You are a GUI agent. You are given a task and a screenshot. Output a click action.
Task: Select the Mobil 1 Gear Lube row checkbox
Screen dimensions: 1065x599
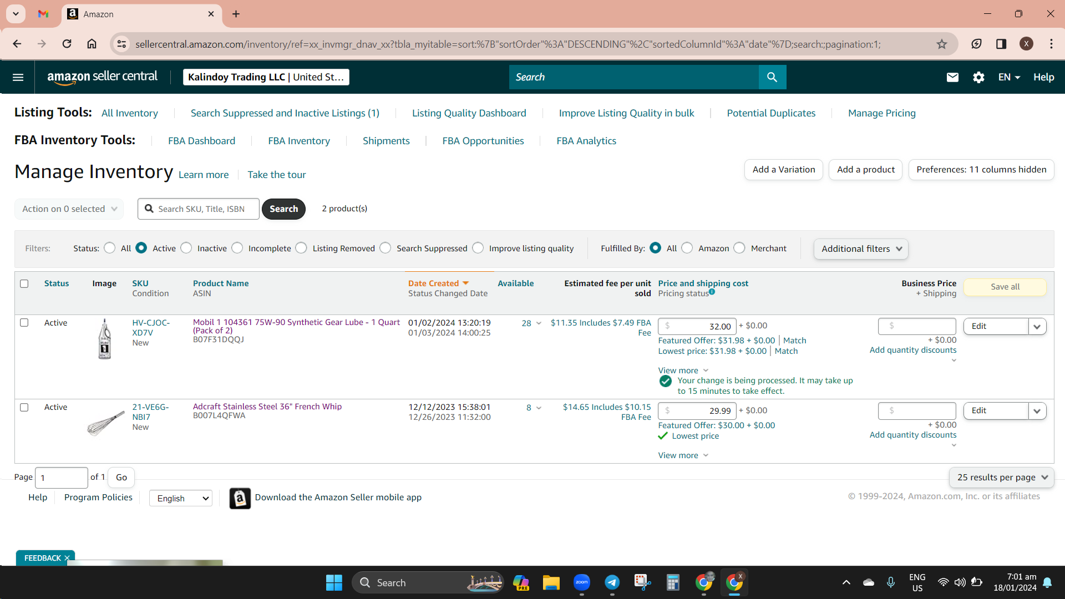pos(24,322)
